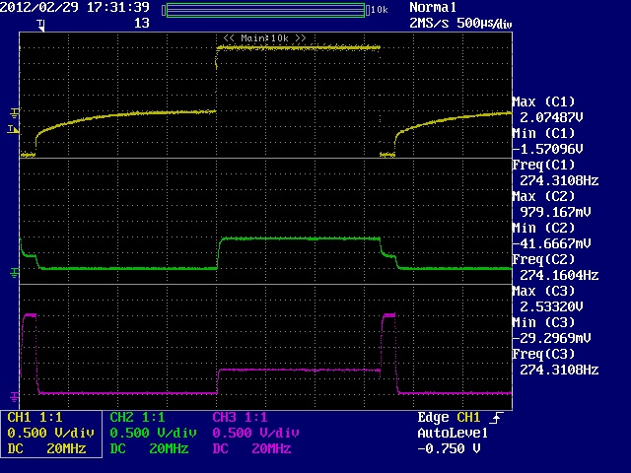Viewport: 631px width, 473px height.
Task: Click the acquisition count 13
Action: point(142,23)
